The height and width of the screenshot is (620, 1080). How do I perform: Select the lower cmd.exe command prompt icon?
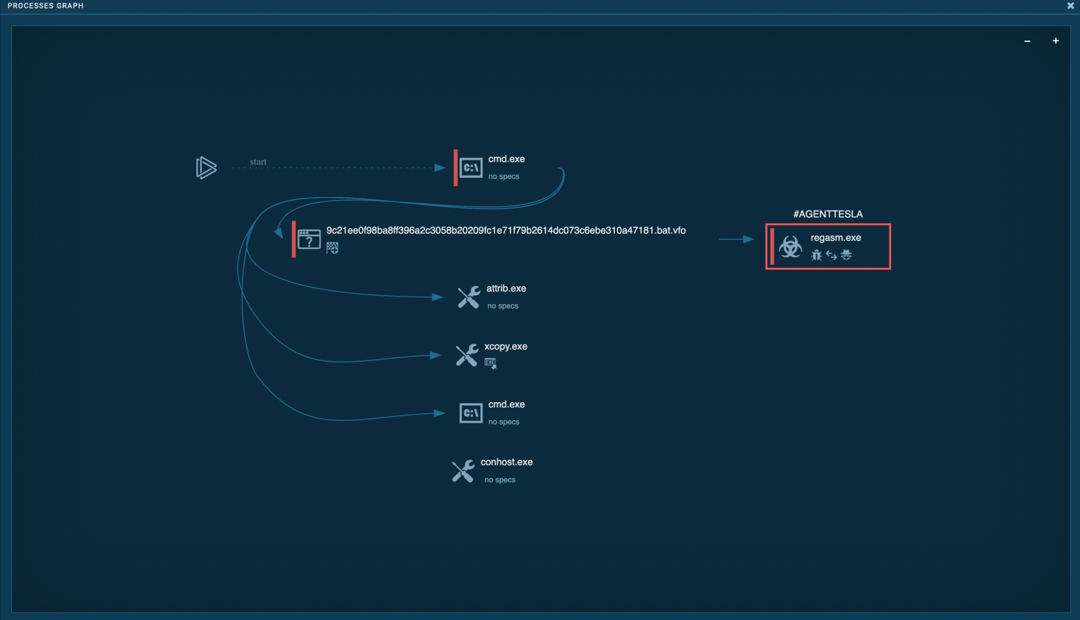pyautogui.click(x=471, y=413)
